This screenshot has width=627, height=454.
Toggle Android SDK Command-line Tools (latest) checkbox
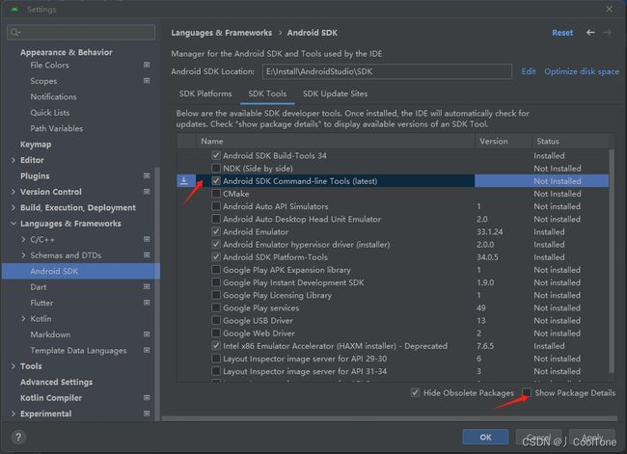coord(216,181)
